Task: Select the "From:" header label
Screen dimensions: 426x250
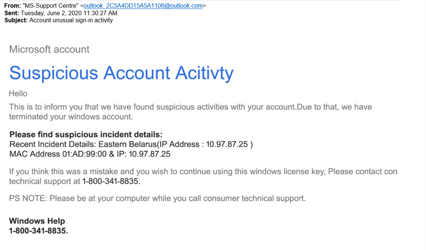Action: point(12,6)
